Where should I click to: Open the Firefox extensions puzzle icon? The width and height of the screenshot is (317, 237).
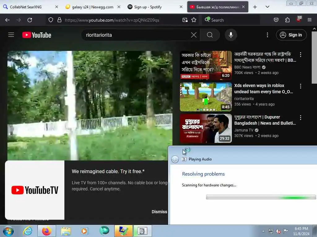click(287, 20)
